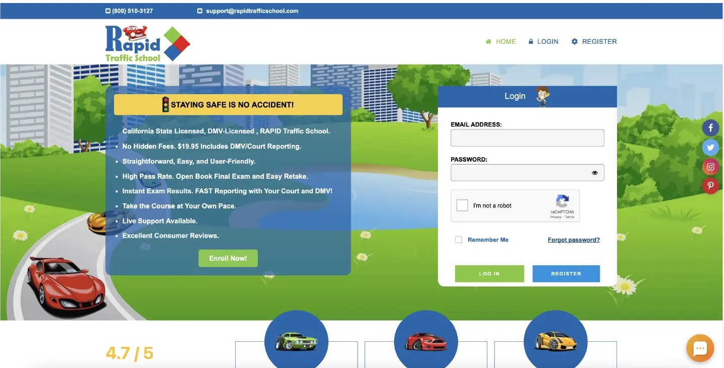Click the Instant Exam Results. FAST Reporting bullet
The width and height of the screenshot is (724, 368).
click(x=227, y=191)
